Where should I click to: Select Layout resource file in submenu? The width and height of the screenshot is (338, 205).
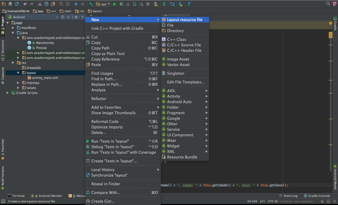(x=185, y=20)
